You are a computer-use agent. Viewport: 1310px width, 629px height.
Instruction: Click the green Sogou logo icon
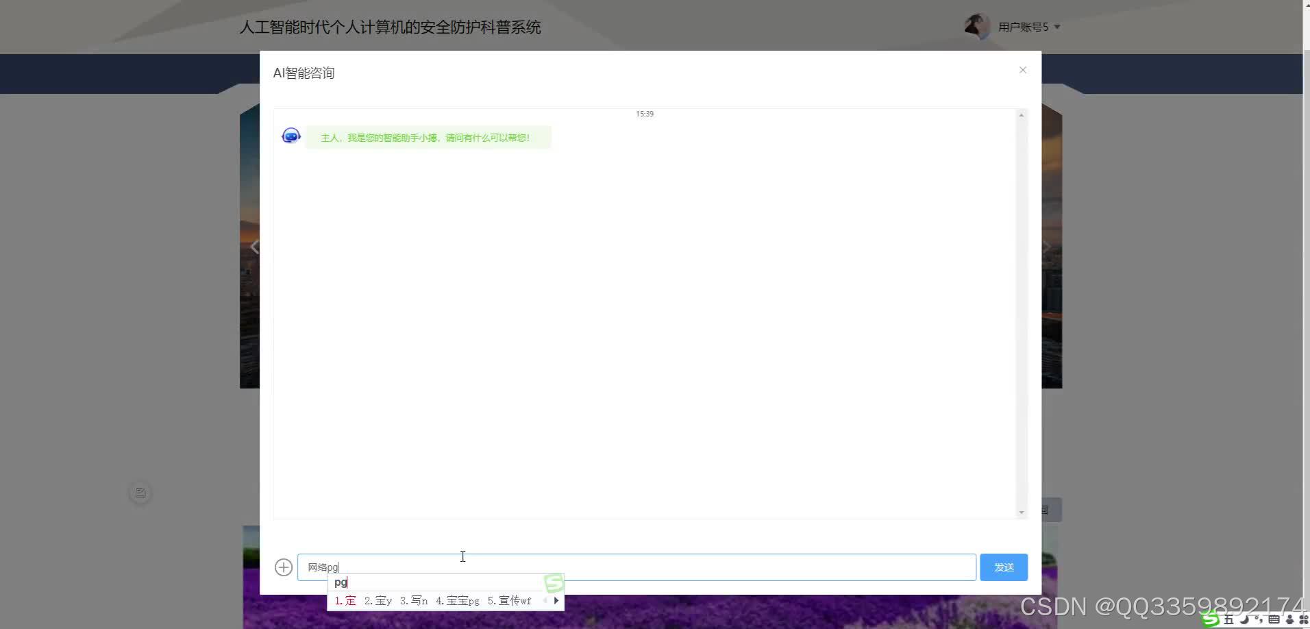click(1210, 620)
